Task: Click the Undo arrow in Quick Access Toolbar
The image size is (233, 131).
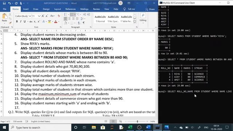Action: coord(9,3)
